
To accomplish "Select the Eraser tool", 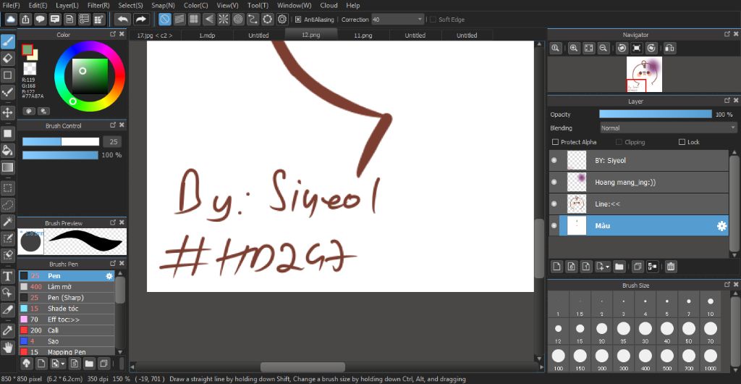I will click(7, 58).
